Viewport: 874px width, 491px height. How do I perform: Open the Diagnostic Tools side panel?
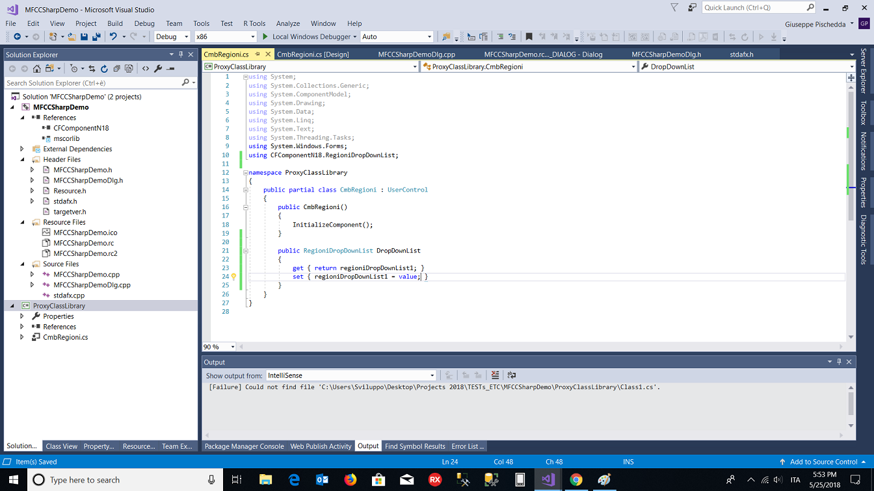(864, 240)
